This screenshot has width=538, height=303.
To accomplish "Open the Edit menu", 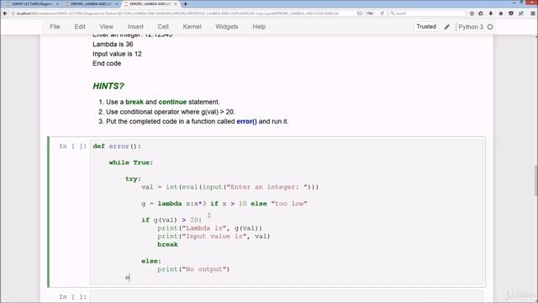I will click(x=80, y=27).
